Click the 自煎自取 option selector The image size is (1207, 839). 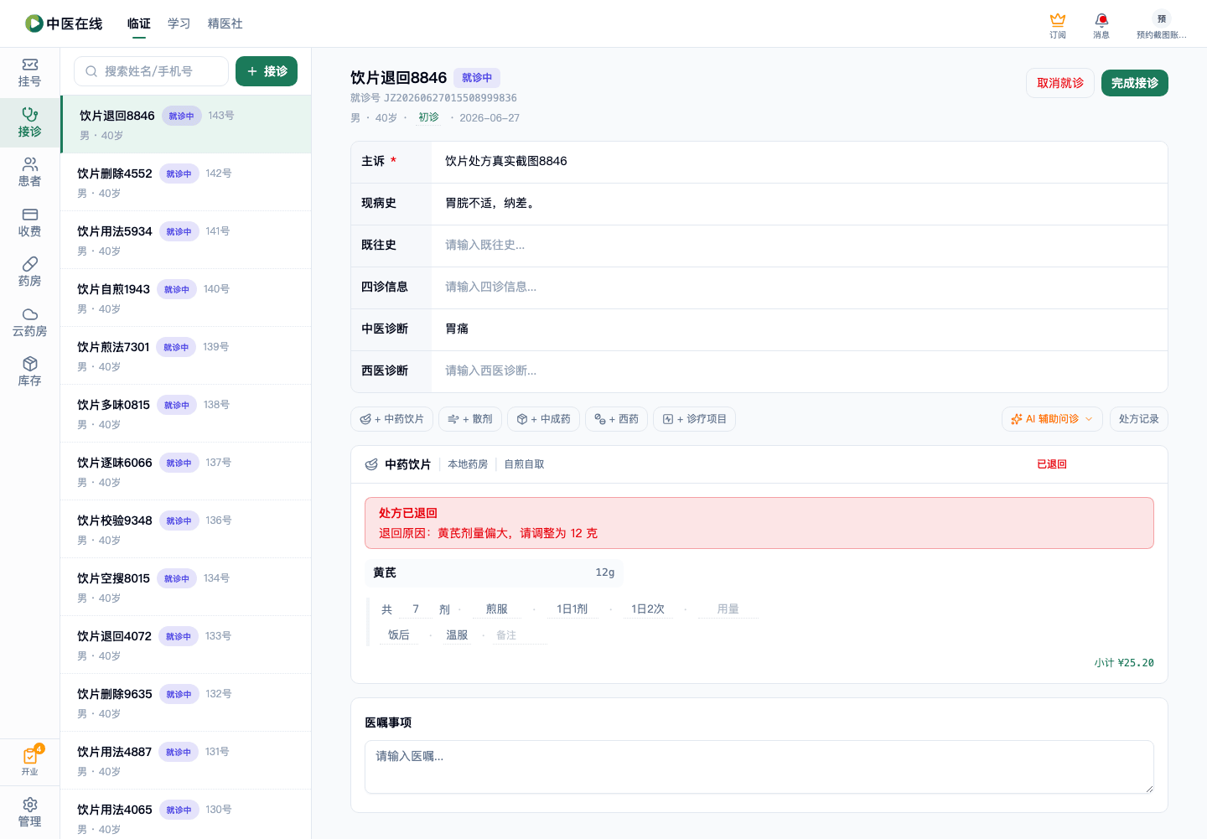(x=524, y=464)
